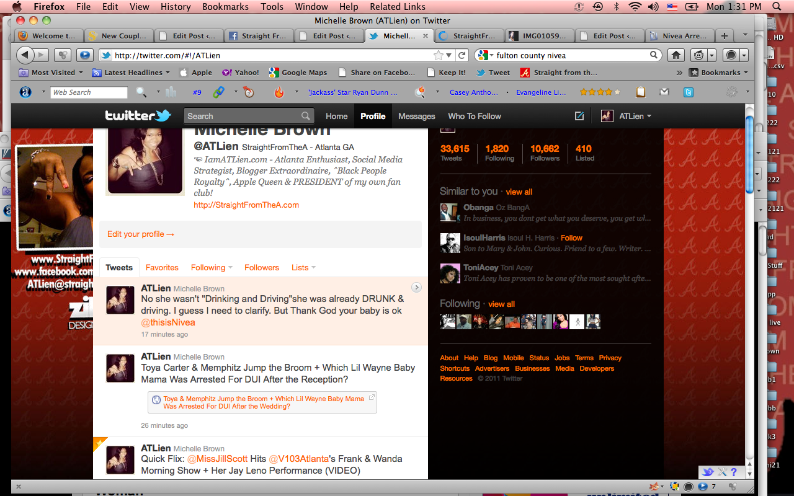Click the Edit your profile link
Viewport: 794px width, 496px height.
click(x=141, y=234)
